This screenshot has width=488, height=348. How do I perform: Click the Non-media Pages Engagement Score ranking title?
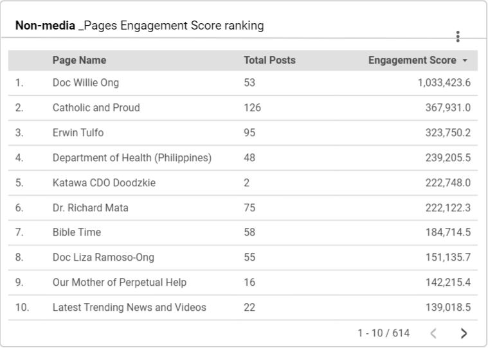pos(140,26)
